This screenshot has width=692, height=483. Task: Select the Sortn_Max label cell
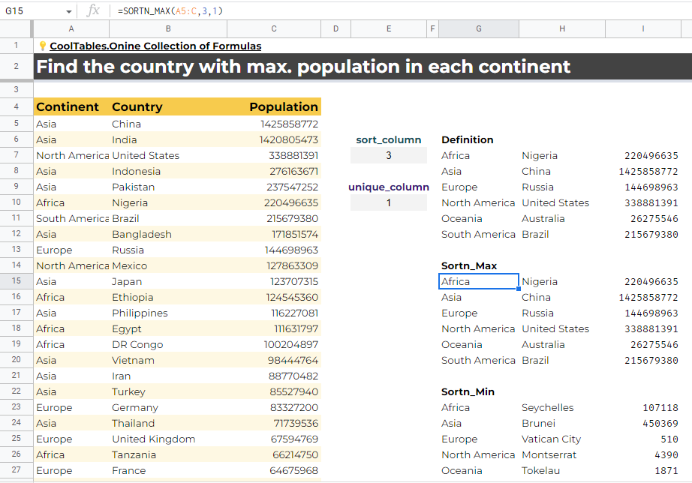479,265
